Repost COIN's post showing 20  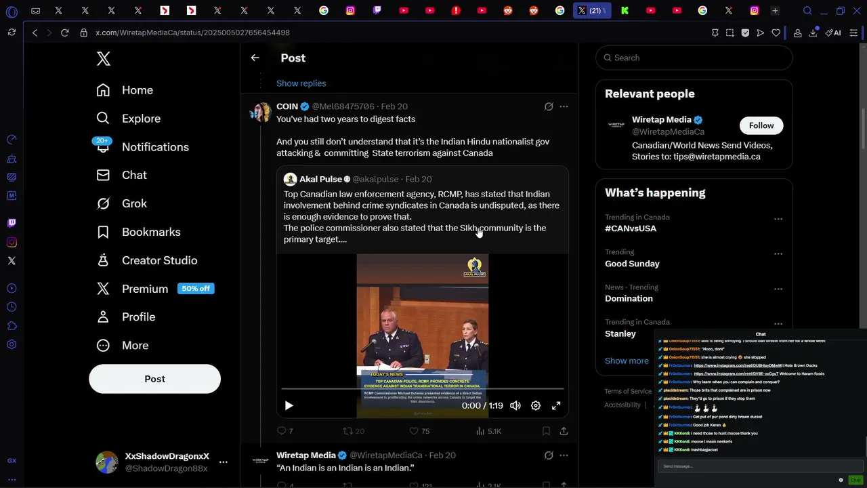[x=354, y=431]
